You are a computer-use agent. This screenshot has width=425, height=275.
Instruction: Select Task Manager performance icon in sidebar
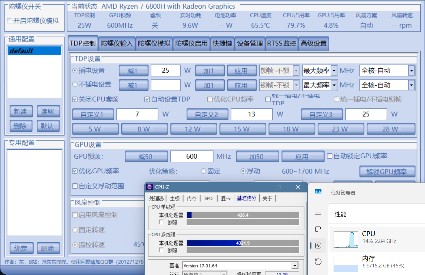(318, 246)
